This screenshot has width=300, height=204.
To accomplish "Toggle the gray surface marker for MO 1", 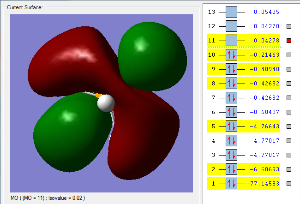I will coord(289,184).
